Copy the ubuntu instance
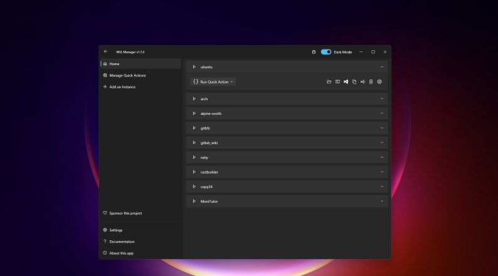This screenshot has width=498, height=276. pyautogui.click(x=354, y=82)
